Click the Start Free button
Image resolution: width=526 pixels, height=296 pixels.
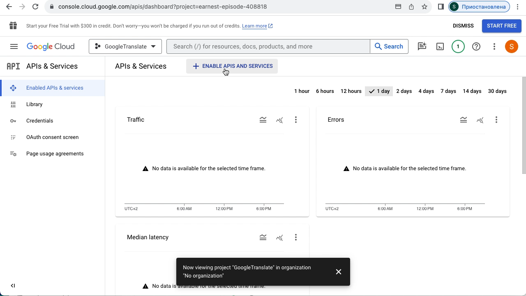coord(501,26)
